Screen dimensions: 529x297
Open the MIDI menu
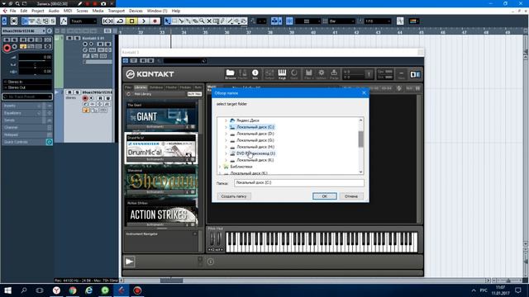tap(68, 11)
